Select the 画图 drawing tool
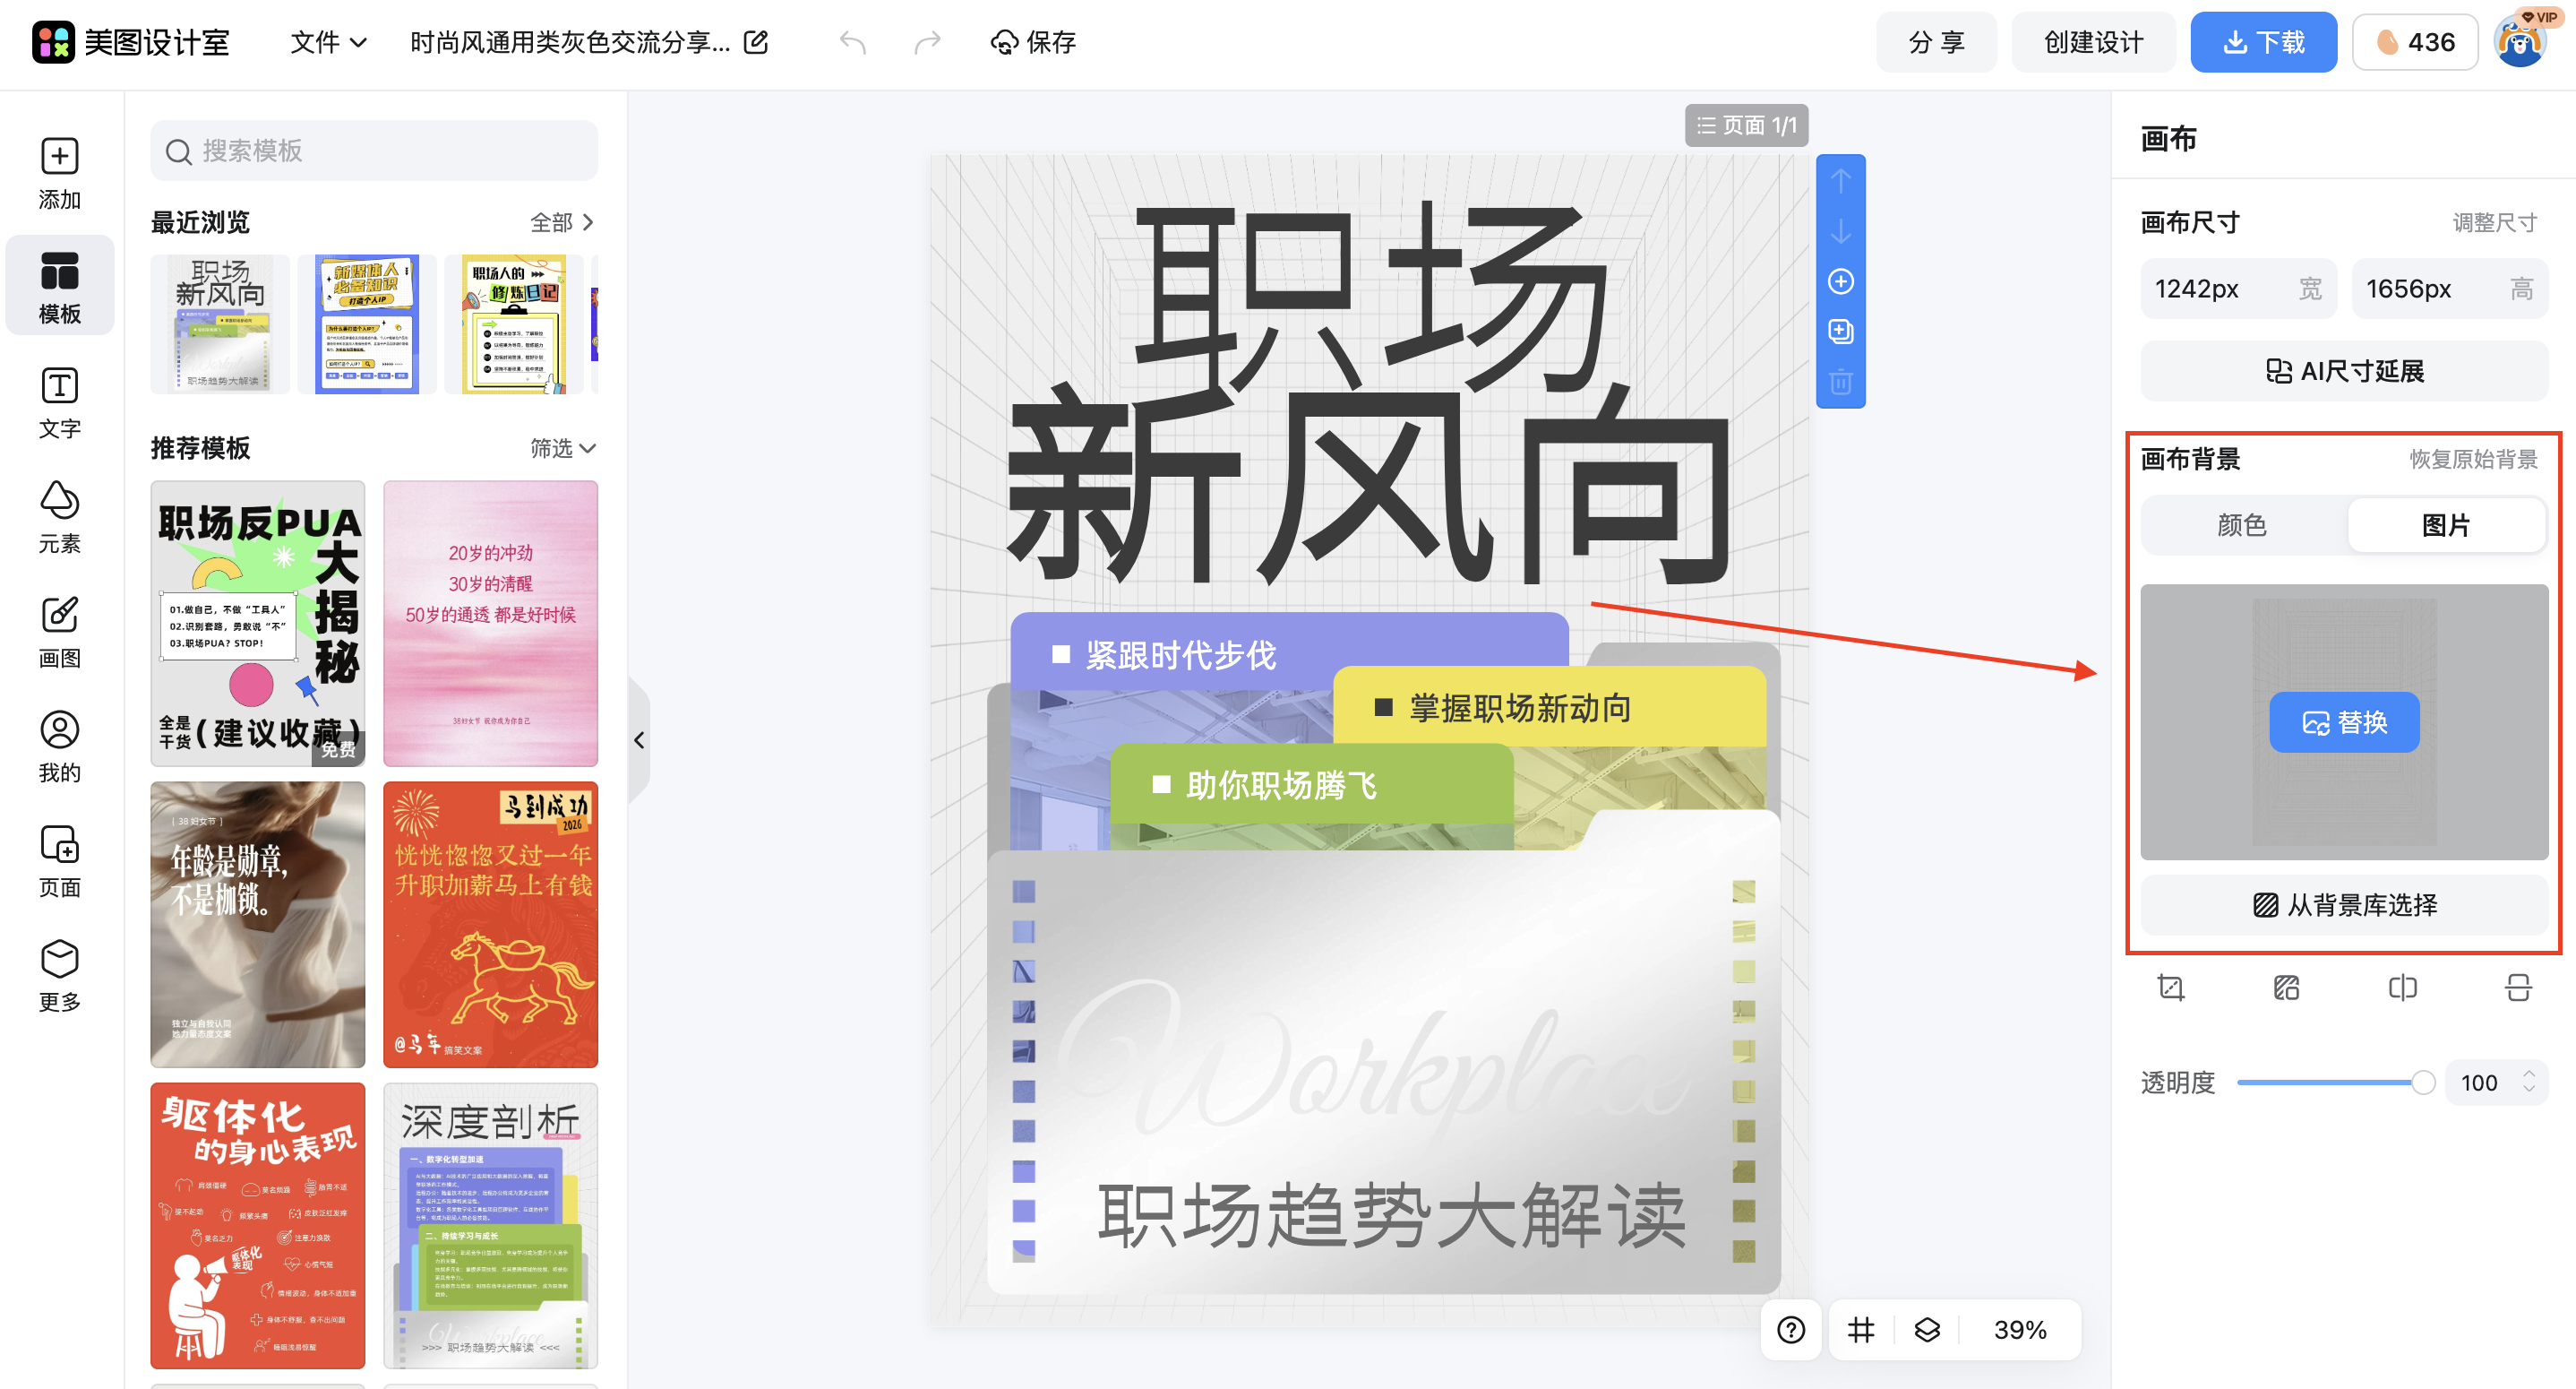This screenshot has width=2576, height=1389. click(59, 631)
